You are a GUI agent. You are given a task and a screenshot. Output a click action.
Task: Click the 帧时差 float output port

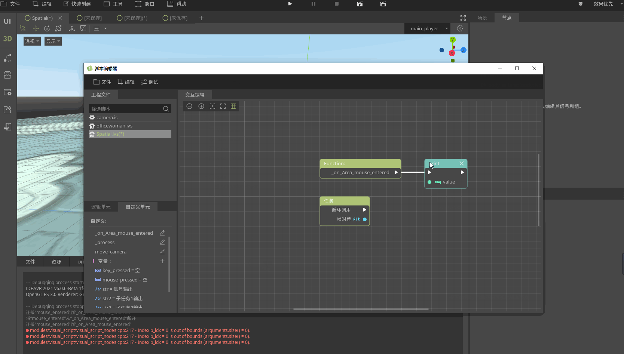pyautogui.click(x=365, y=219)
